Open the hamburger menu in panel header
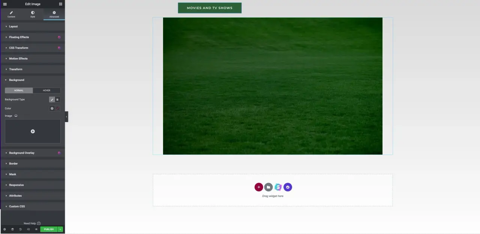 click(5, 4)
